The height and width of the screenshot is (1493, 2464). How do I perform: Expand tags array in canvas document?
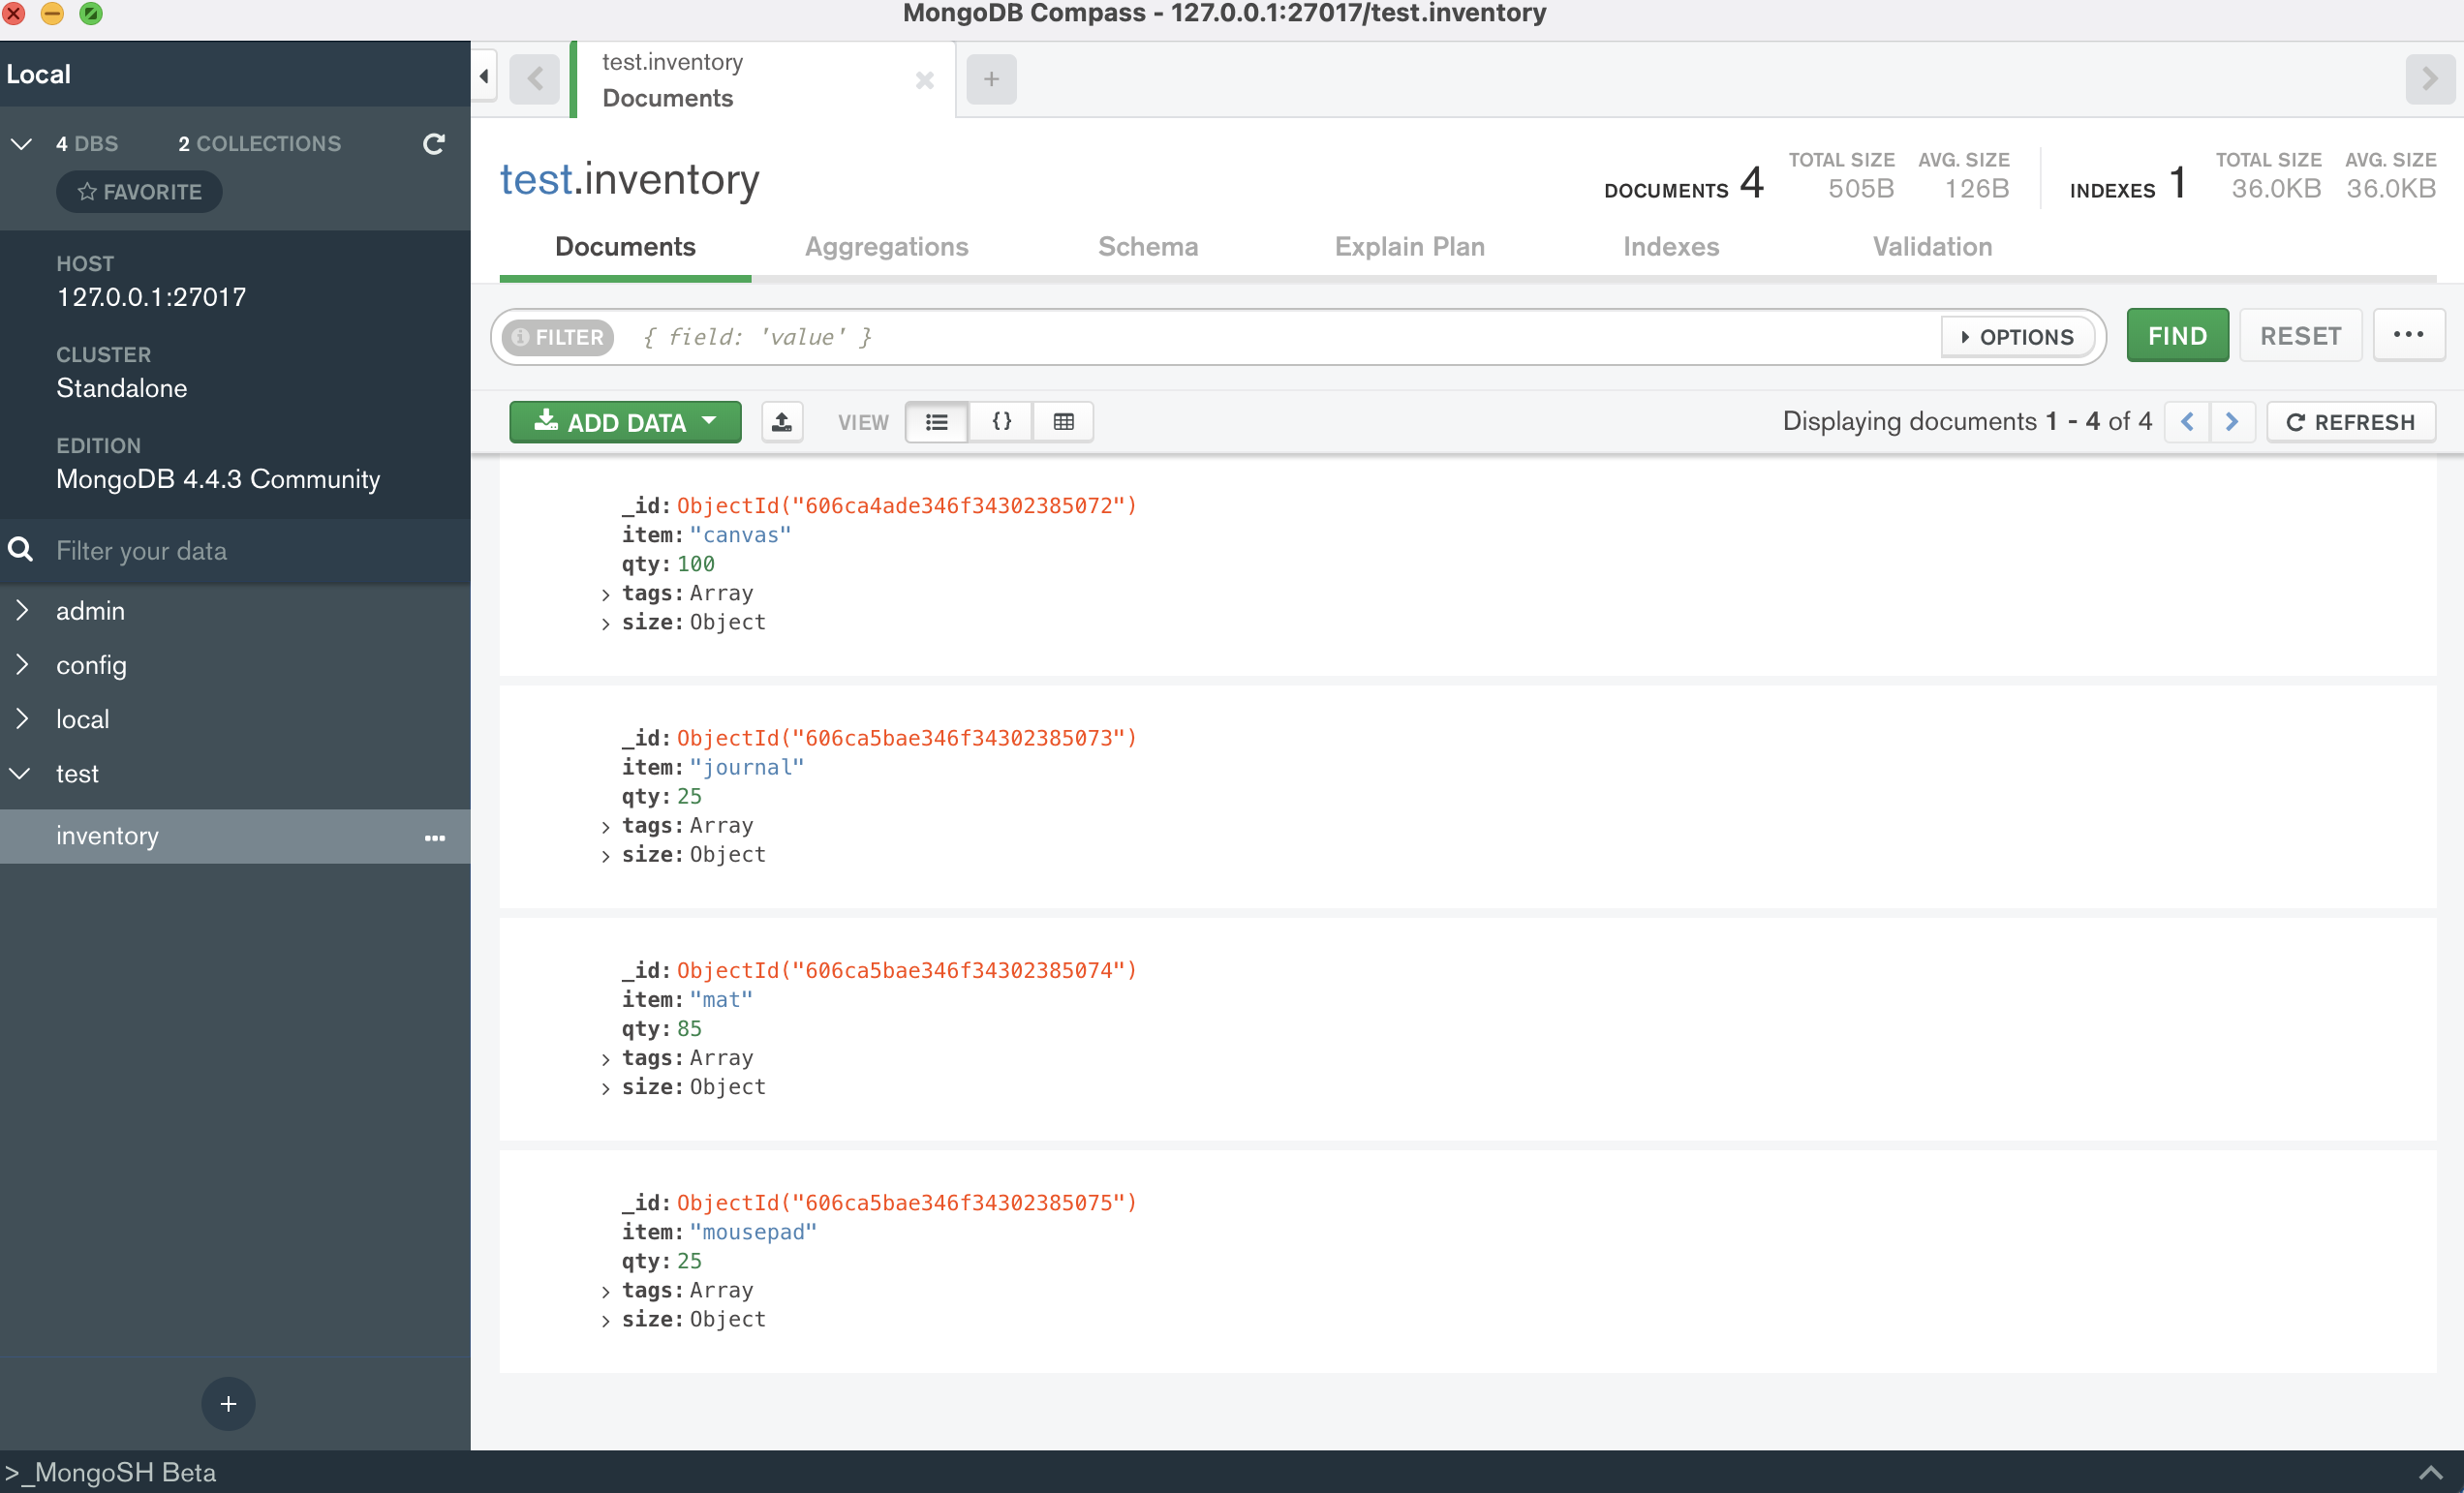pos(606,594)
